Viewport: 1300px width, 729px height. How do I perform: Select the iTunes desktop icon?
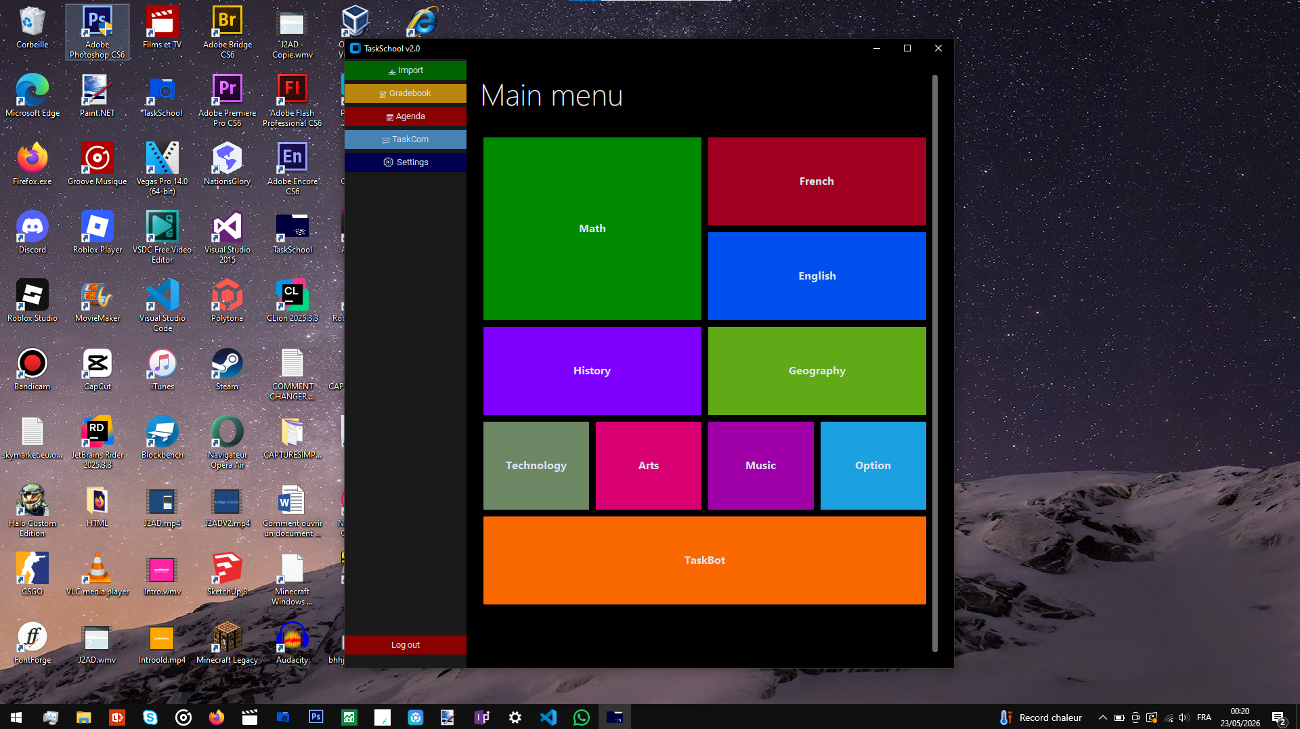(162, 370)
